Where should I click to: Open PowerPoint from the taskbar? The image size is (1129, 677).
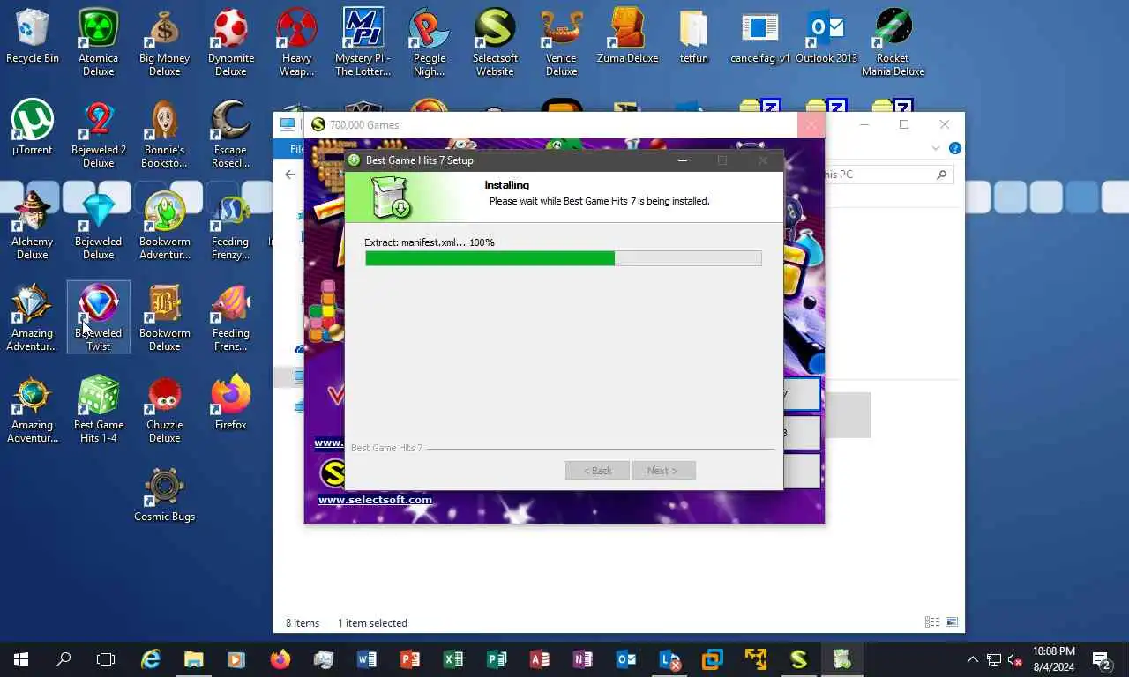pyautogui.click(x=410, y=659)
